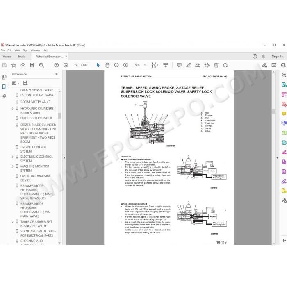The image size is (287, 287).
Task: Toggle the Bookmarks panel icon
Action: point(4,87)
